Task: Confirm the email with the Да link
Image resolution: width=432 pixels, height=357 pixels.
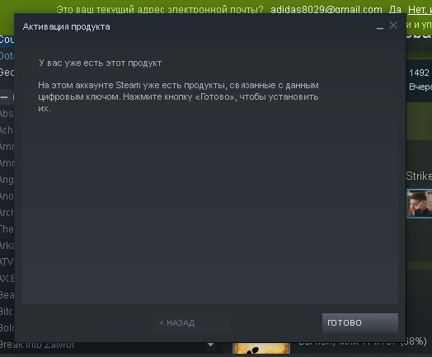Action: pyautogui.click(x=395, y=10)
